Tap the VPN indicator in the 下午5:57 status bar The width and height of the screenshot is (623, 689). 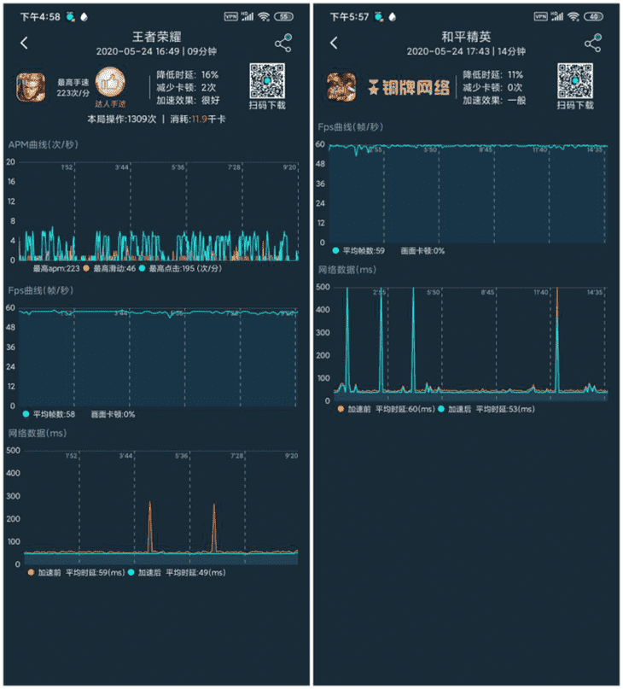tap(540, 17)
